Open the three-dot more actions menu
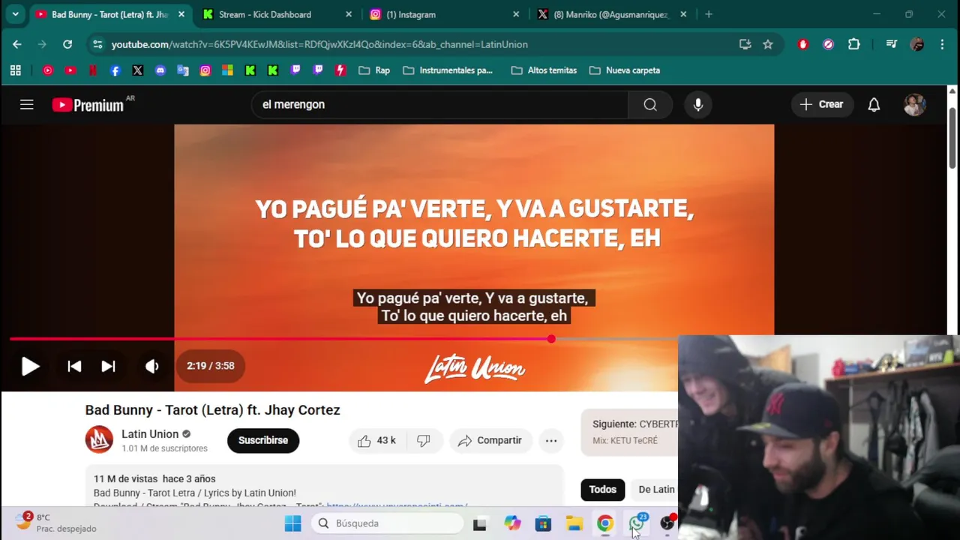 pos(551,440)
